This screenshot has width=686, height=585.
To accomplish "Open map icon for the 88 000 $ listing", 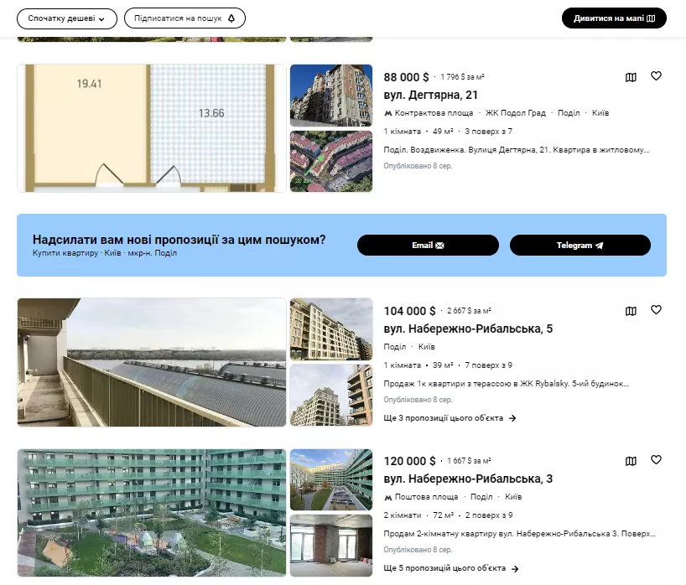I will 631,77.
